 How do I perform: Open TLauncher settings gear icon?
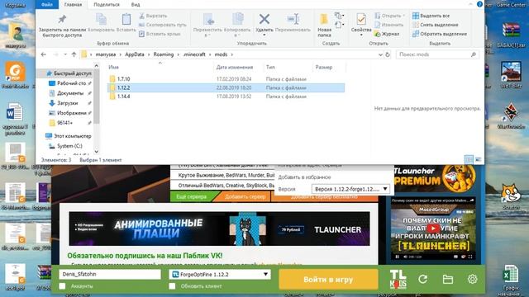coord(472,279)
